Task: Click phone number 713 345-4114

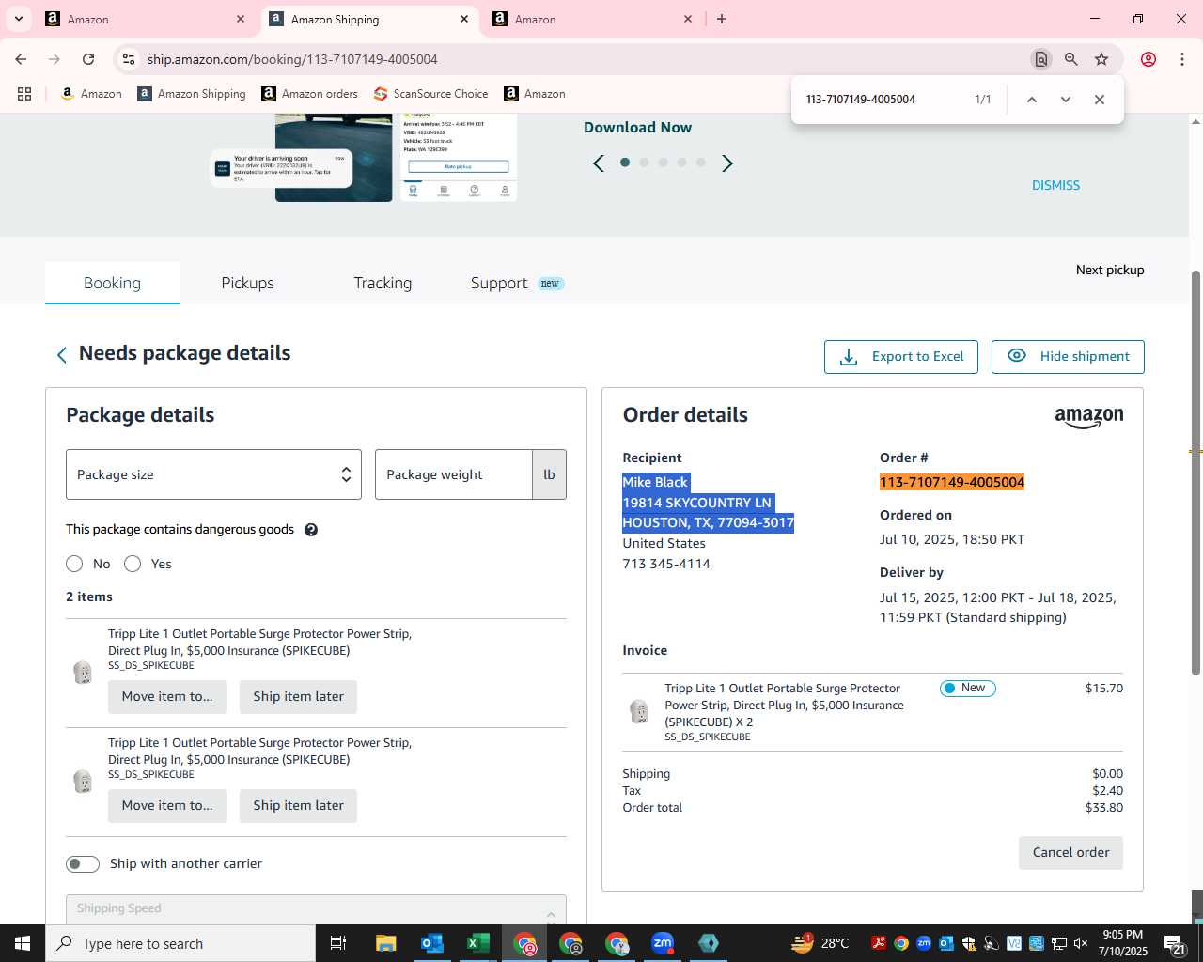Action: point(666,564)
